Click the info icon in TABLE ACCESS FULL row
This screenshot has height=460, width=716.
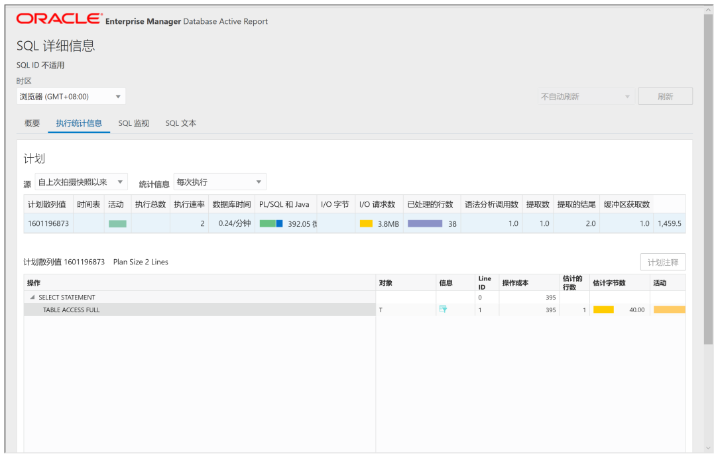click(x=443, y=310)
